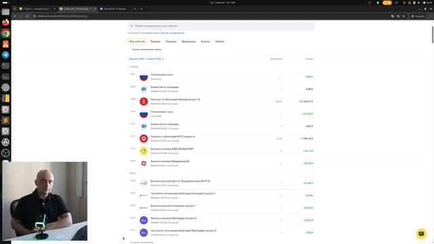434x244 pixels.
Task: Reload the page with the refresh icon
Action: (x=27, y=16)
